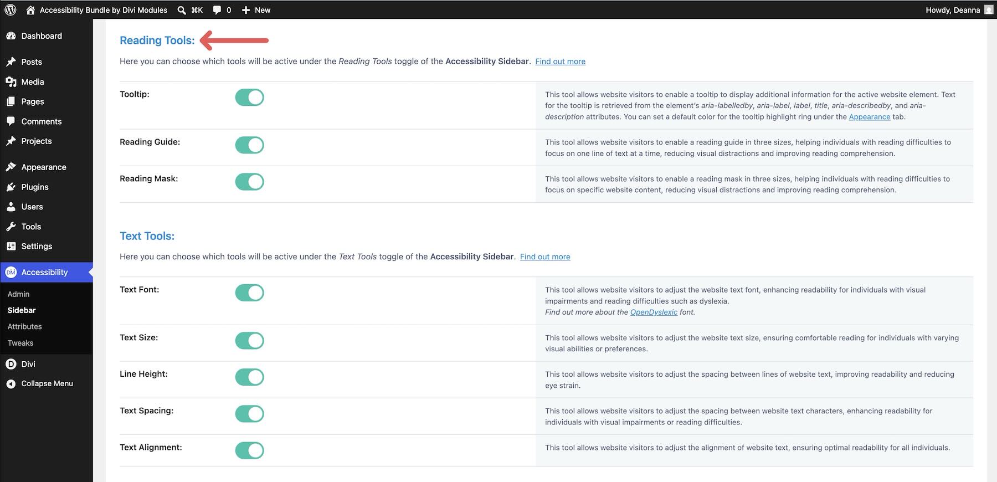Click the Divi D logo icon
997x482 pixels.
coord(11,364)
